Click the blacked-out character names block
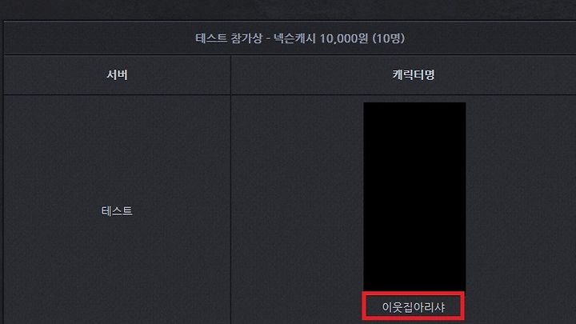Screen dimensions: 576x324 pyautogui.click(x=414, y=197)
